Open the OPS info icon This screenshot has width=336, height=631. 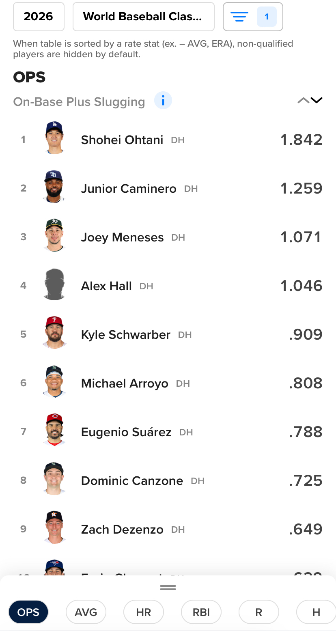coord(163,101)
